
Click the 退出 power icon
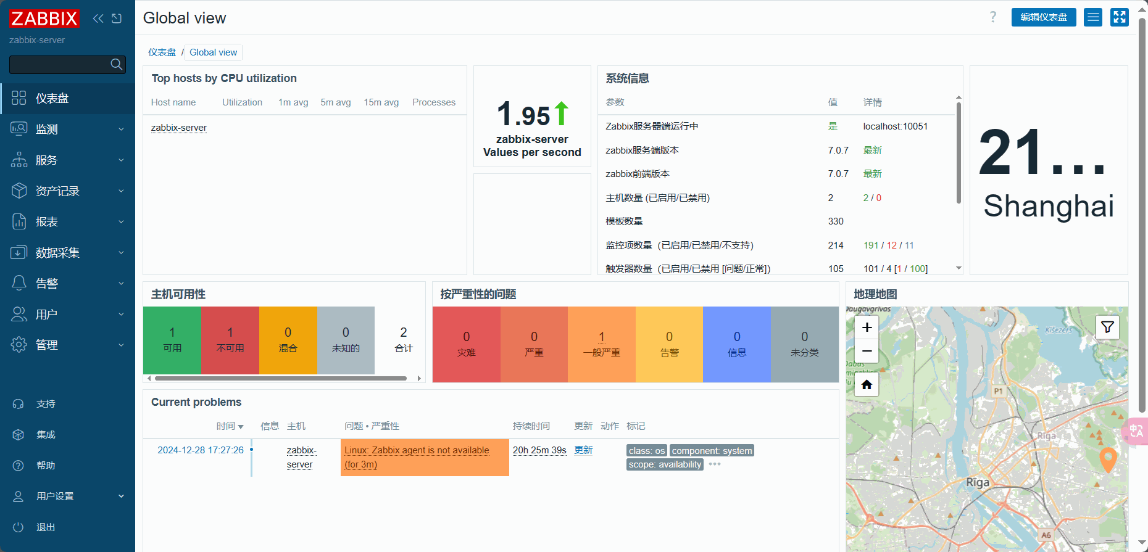point(19,527)
